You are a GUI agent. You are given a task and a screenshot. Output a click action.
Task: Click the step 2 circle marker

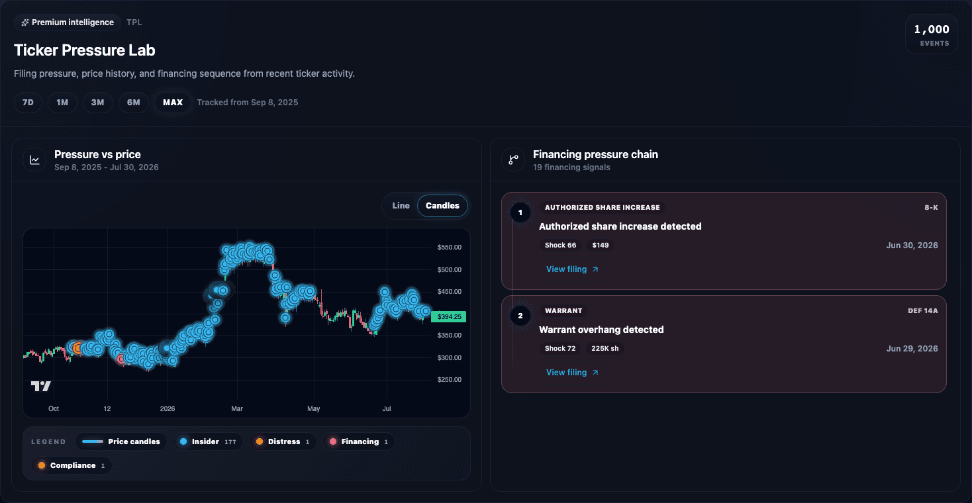(520, 316)
